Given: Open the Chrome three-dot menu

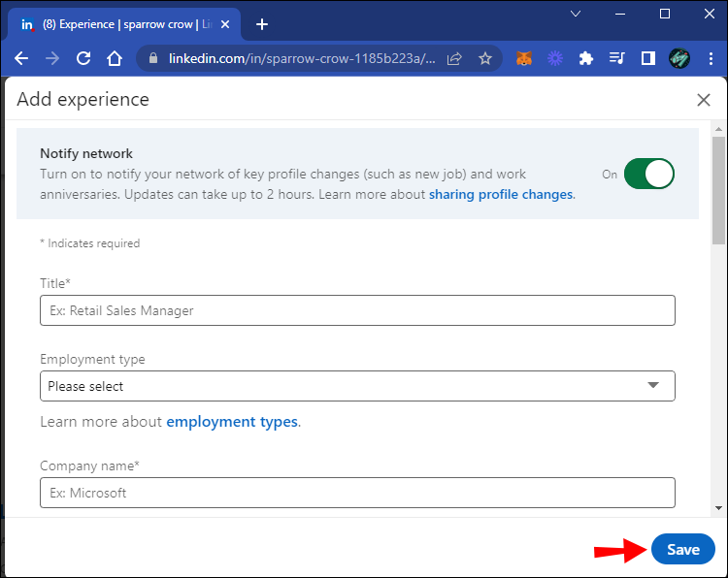Looking at the screenshot, I should 711,58.
